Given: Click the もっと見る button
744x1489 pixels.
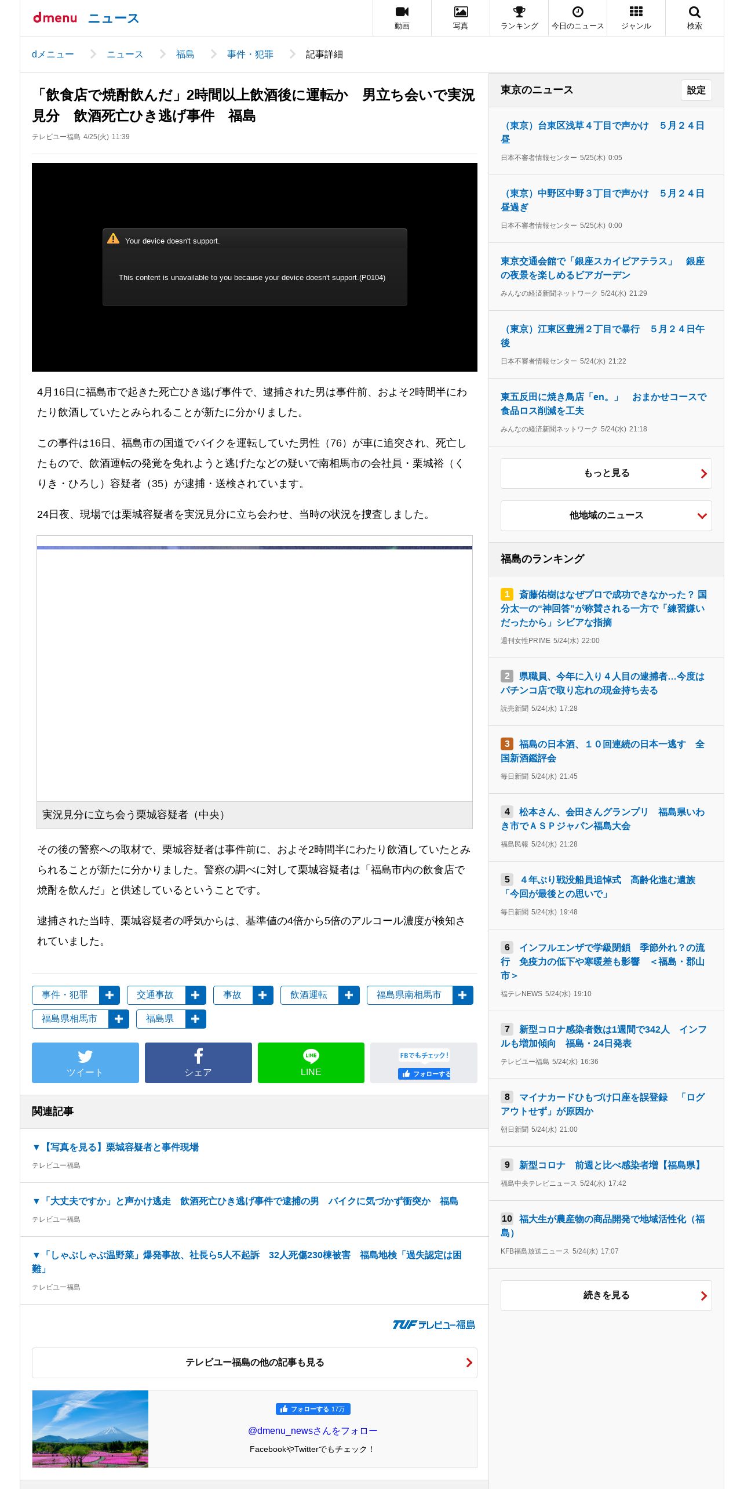Looking at the screenshot, I should point(606,473).
